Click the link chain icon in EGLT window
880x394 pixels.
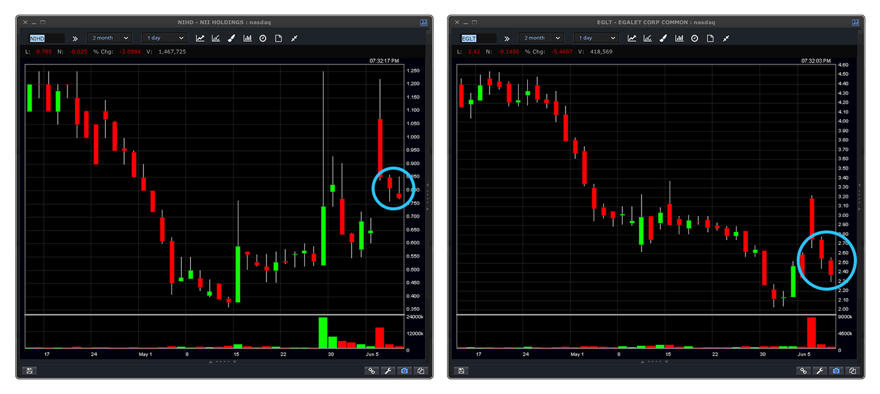point(803,370)
